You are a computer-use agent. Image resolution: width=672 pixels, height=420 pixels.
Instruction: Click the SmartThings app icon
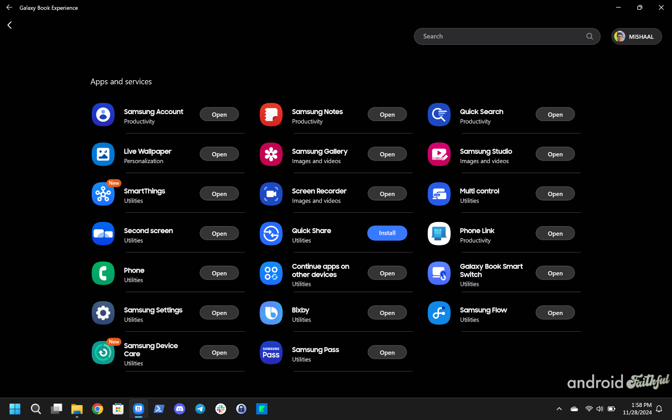coord(103,194)
